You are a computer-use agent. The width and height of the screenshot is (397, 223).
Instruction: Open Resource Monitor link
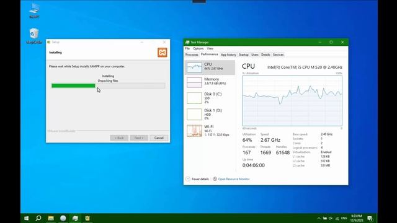pyautogui.click(x=234, y=179)
